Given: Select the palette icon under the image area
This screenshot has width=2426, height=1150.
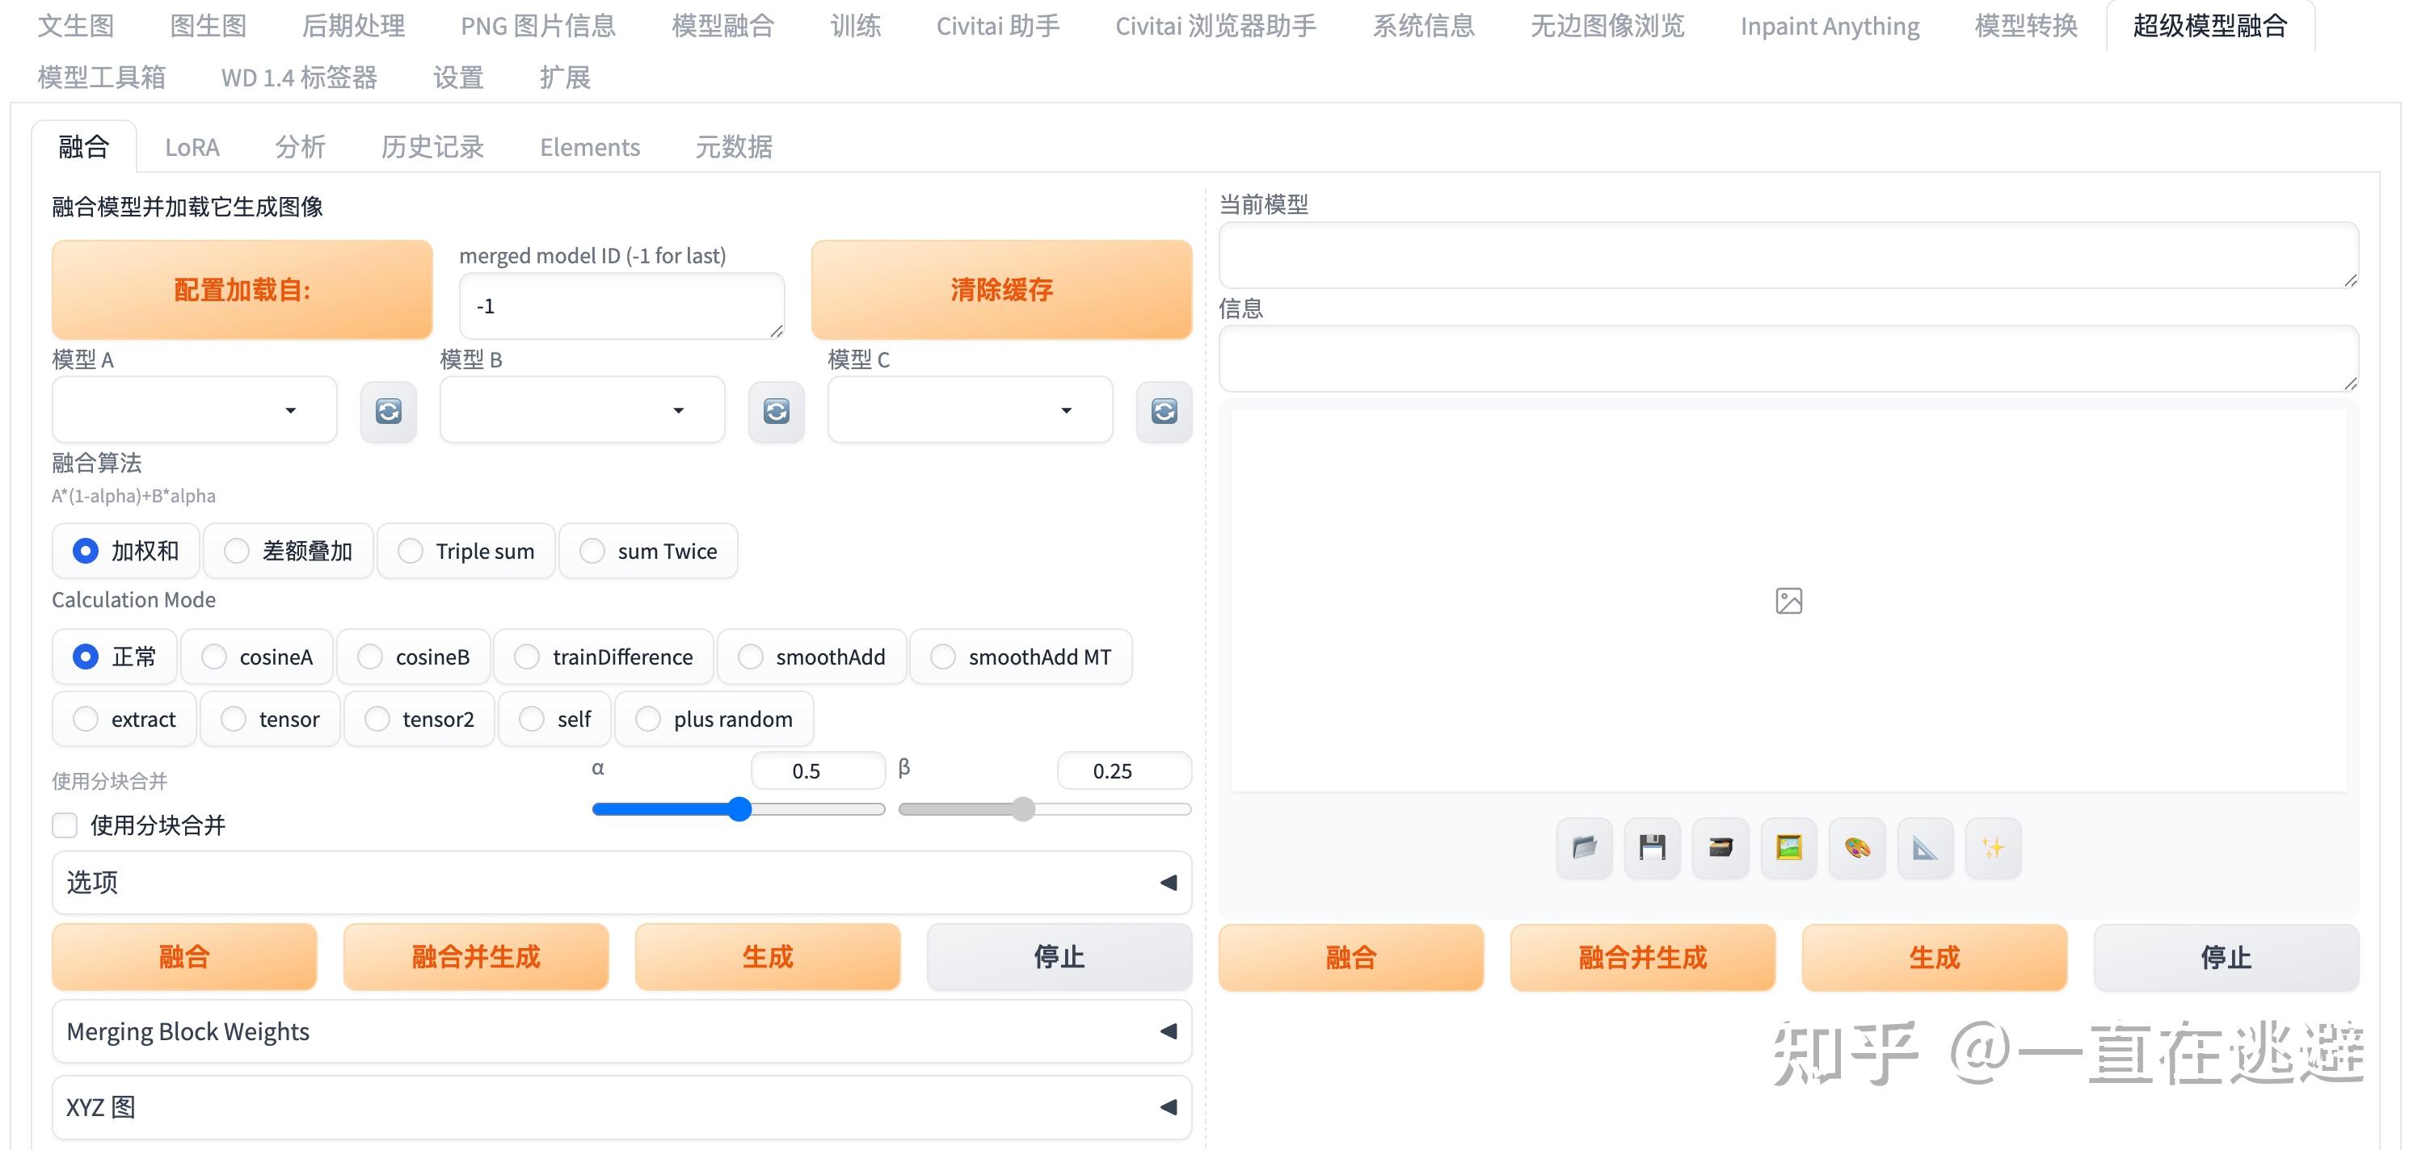Looking at the screenshot, I should coord(1856,847).
